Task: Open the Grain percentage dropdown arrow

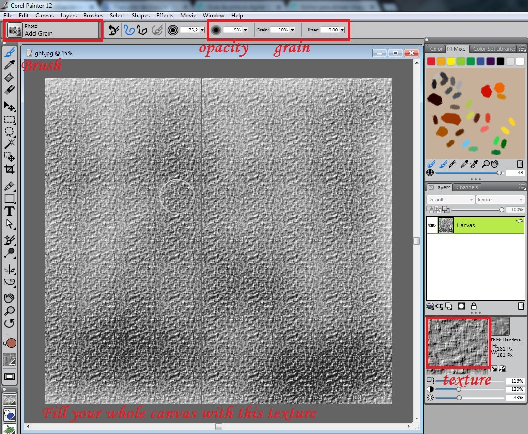Action: click(x=292, y=30)
